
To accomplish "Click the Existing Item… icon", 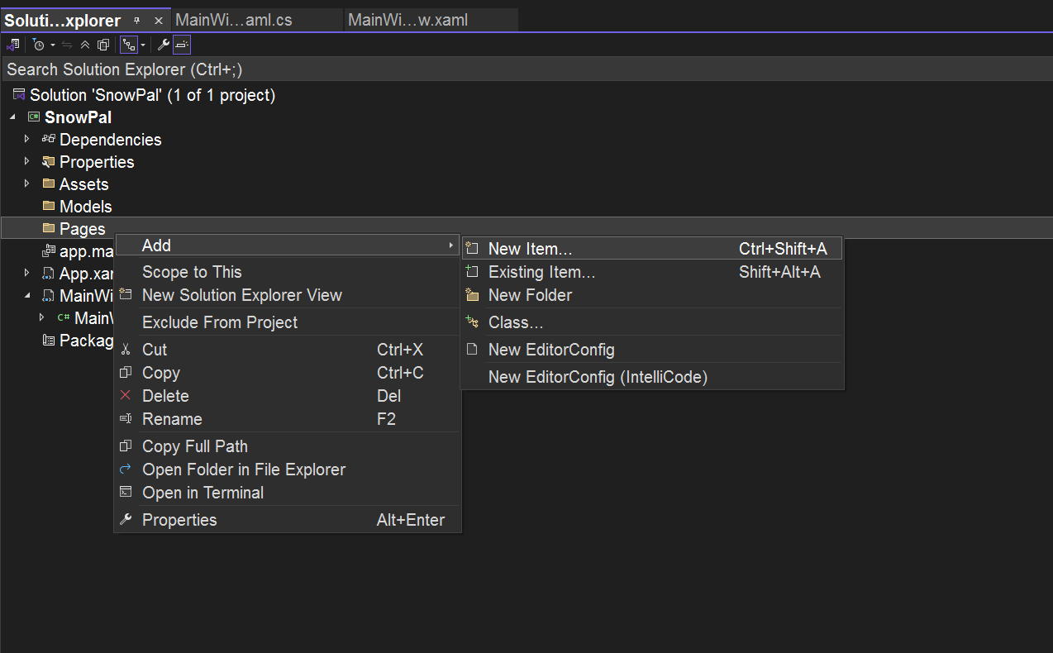I will point(472,272).
